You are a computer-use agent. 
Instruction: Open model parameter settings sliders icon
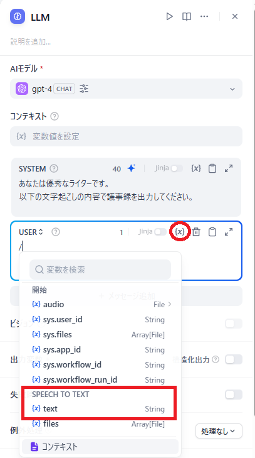84,89
